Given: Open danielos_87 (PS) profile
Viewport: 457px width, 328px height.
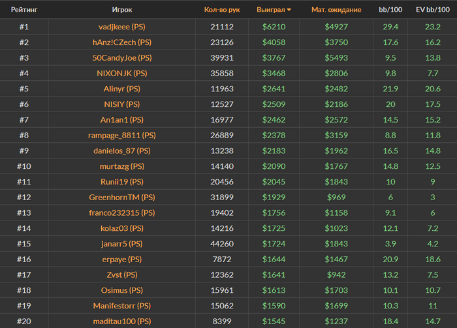Looking at the screenshot, I should 121,151.
